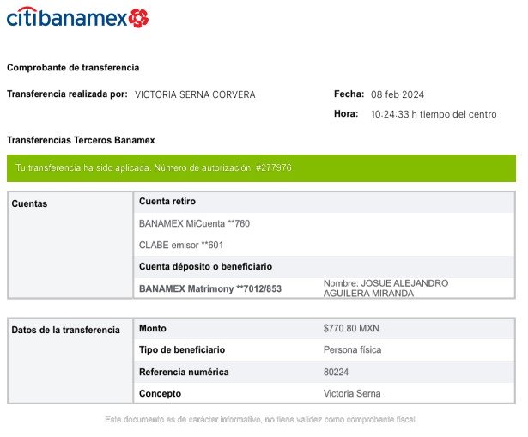The image size is (528, 437).
Task: Click the Citibanamex flower logo icon
Action: (139, 17)
